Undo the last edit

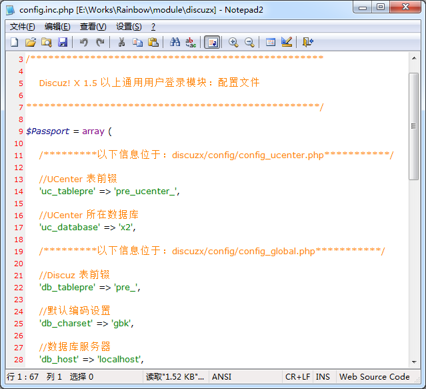point(83,42)
